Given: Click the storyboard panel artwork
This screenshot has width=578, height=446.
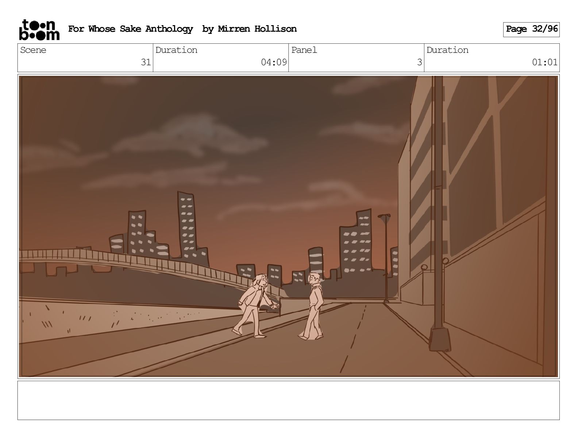Looking at the screenshot, I should (x=288, y=226).
